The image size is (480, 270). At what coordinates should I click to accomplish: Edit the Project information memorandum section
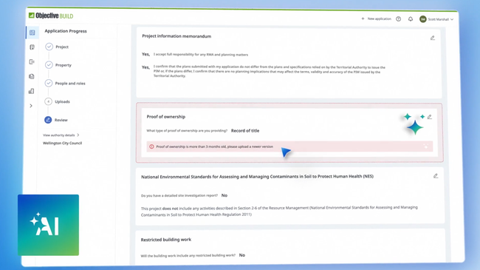point(433,38)
